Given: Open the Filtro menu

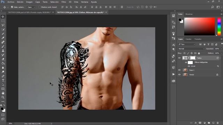Looking at the screenshot, I should coord(64,2).
